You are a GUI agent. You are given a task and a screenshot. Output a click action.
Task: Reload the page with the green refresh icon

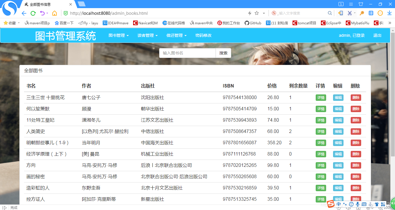pyautogui.click(x=33, y=13)
